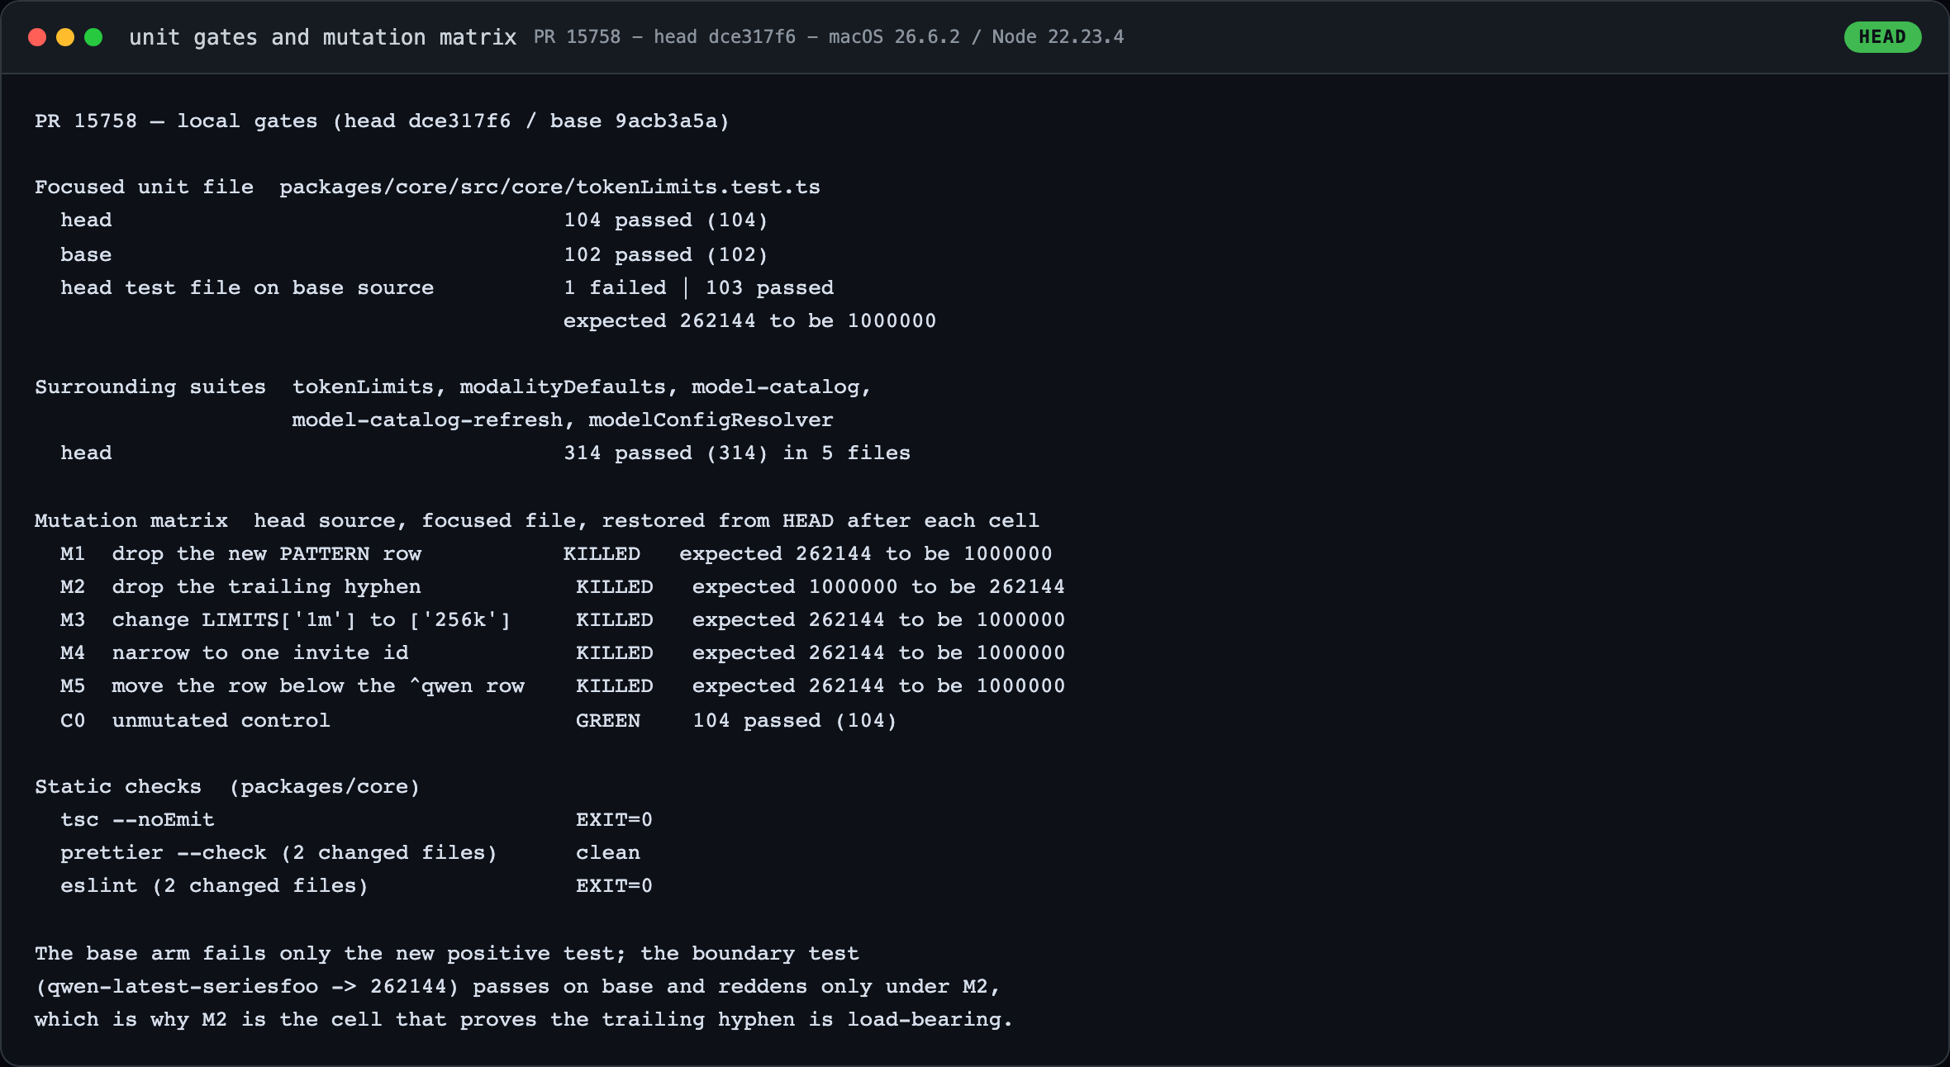Click the EXIT=0 result for tsc

click(614, 819)
